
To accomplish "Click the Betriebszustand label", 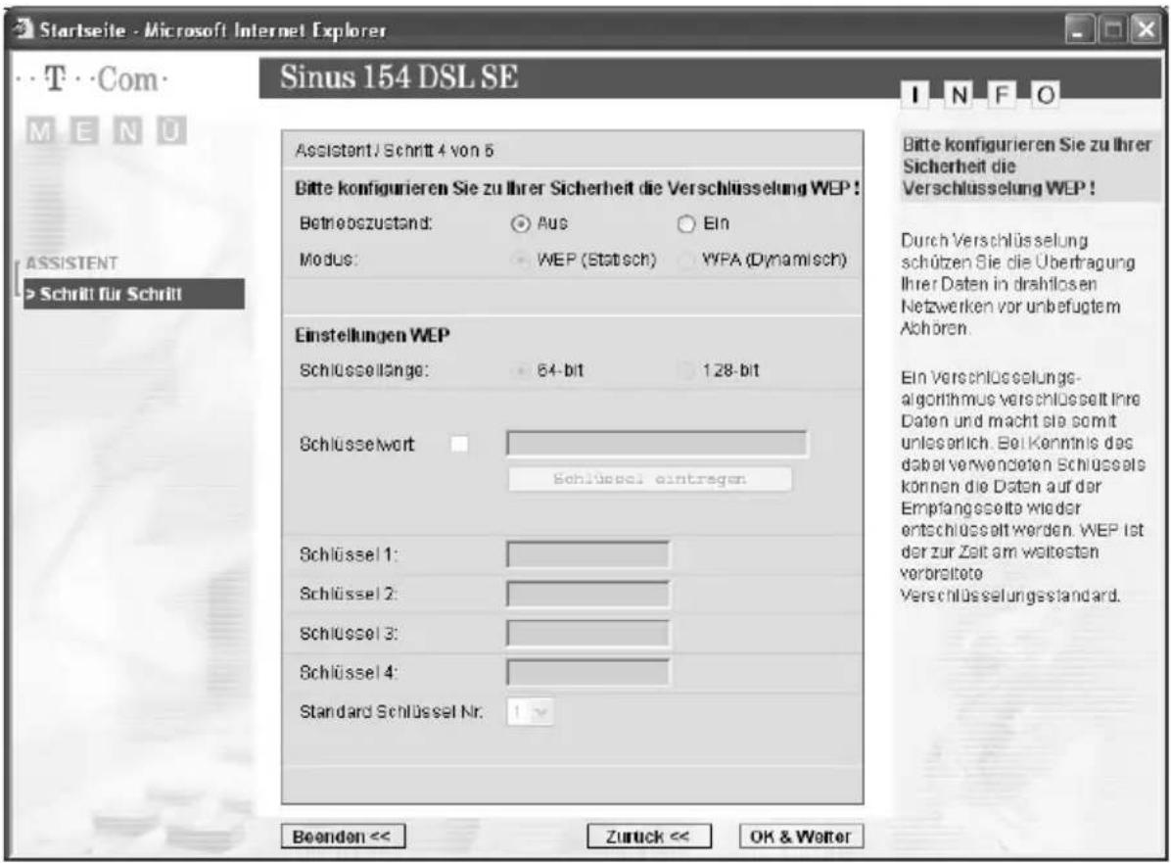I will pyautogui.click(x=366, y=223).
